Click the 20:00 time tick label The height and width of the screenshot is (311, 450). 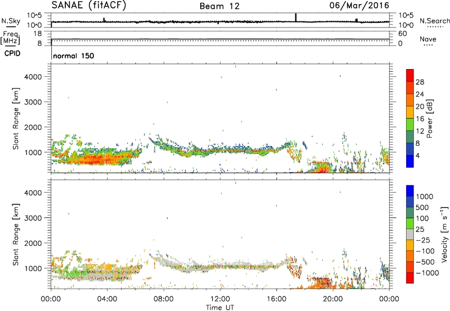333,299
